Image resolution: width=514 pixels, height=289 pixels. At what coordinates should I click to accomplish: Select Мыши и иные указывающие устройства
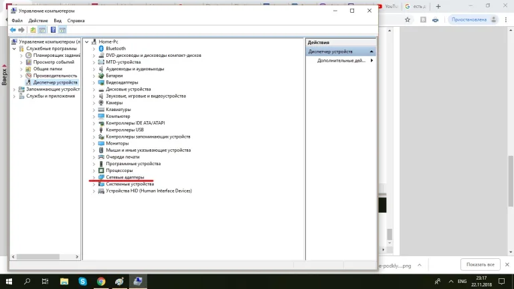148,150
